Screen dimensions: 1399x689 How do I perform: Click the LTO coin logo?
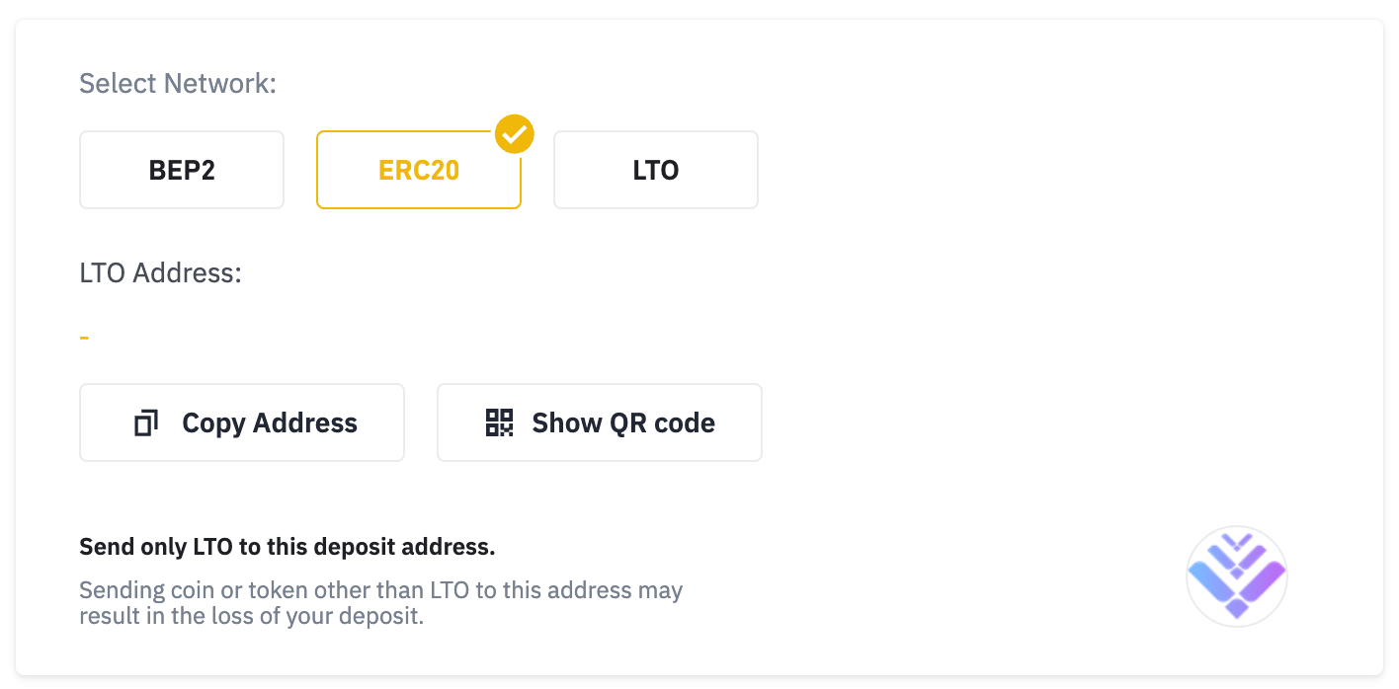point(1237,576)
